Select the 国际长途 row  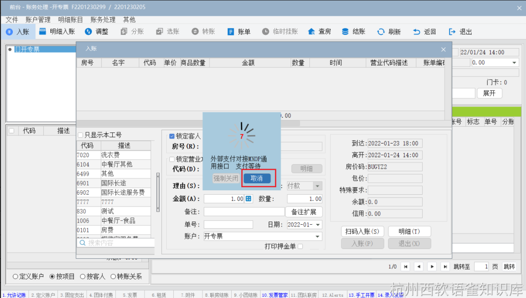point(114,183)
